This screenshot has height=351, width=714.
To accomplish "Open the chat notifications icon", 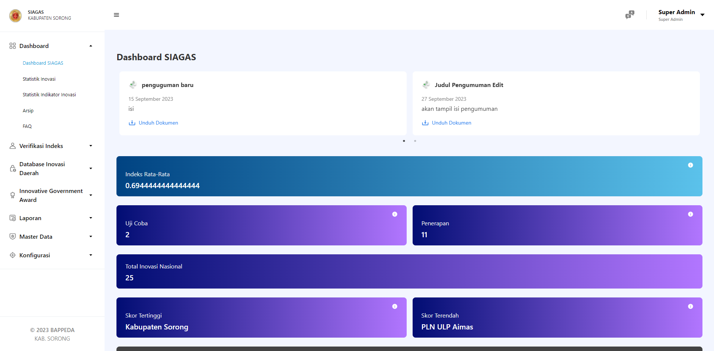I will point(629,15).
